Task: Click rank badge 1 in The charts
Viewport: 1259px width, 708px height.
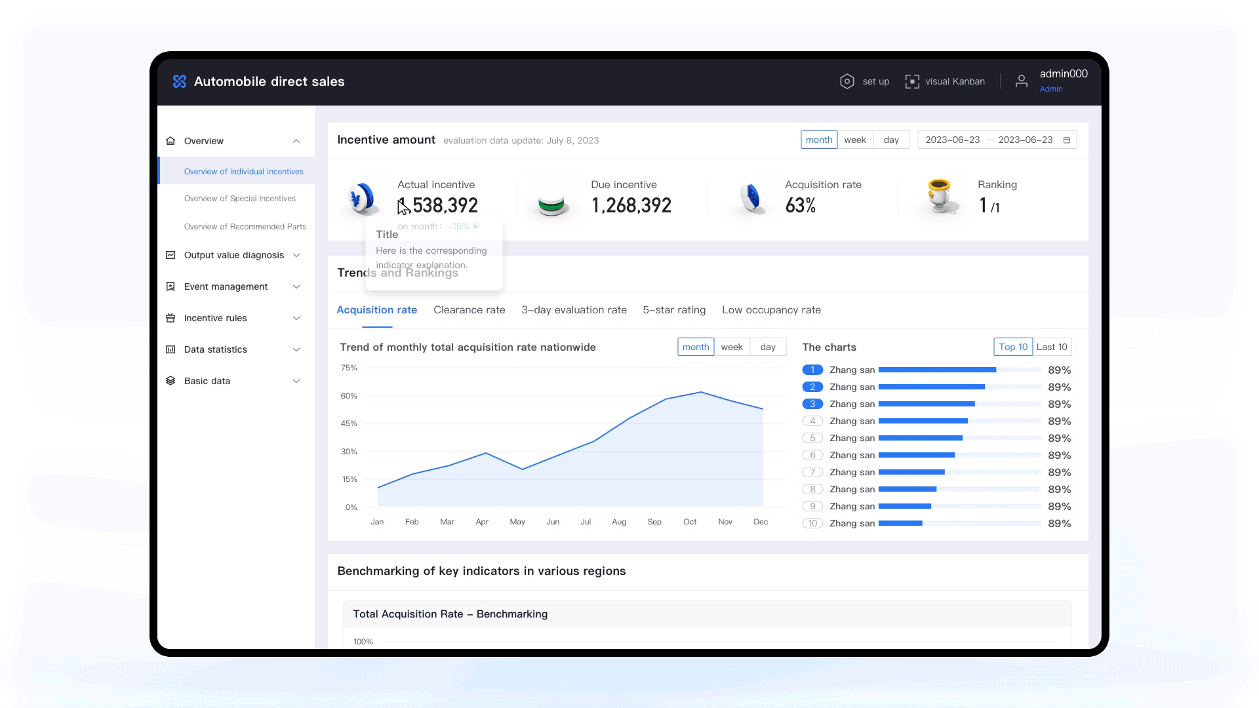Action: (x=812, y=370)
